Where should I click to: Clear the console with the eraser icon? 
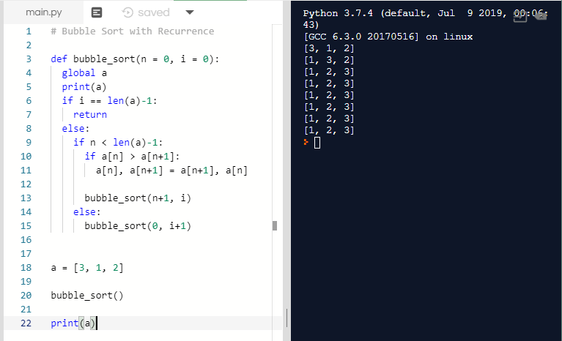(541, 16)
